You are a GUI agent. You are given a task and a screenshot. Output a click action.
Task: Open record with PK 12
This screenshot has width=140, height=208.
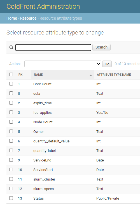(x=20, y=189)
